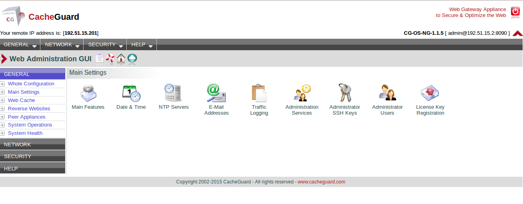The height and width of the screenshot is (204, 523).
Task: Collapse the header with the red up arrow
Action: [517, 33]
